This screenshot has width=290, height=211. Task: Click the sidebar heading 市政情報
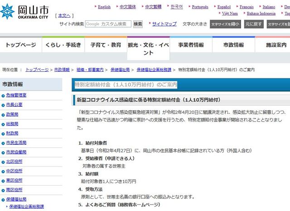pos(13,84)
